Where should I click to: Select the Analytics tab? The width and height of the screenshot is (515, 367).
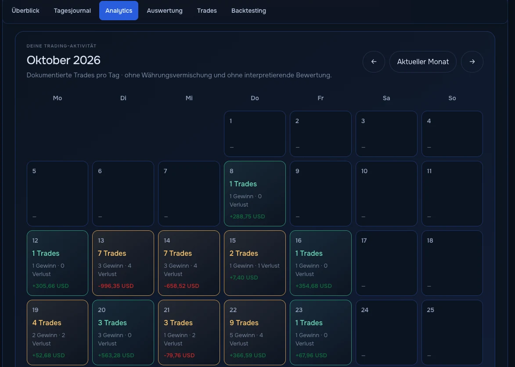click(119, 11)
